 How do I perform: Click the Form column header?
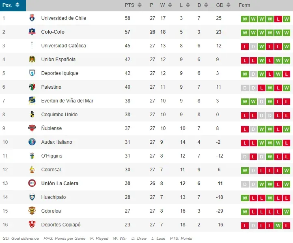click(244, 5)
